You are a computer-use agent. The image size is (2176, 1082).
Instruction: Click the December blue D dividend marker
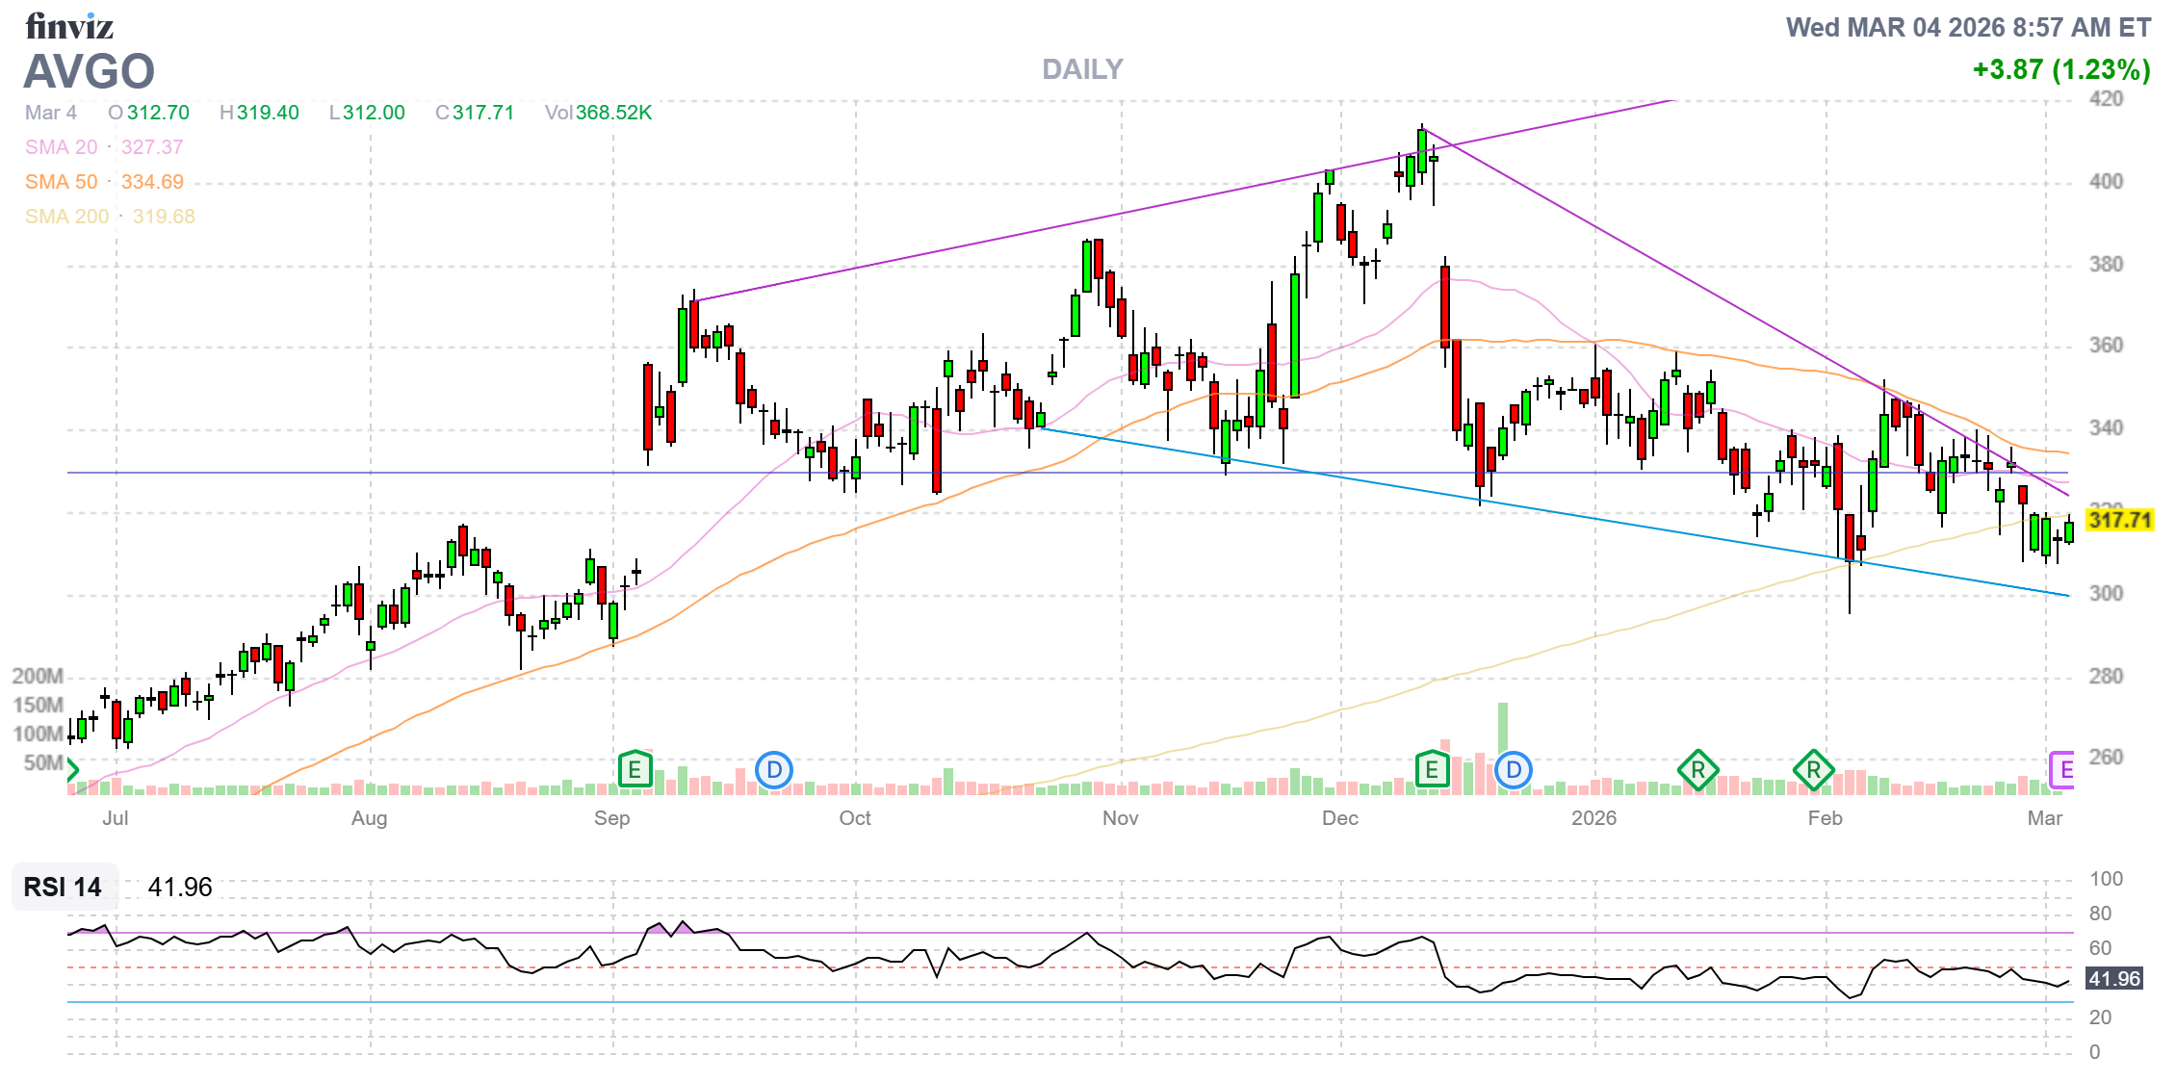coord(1514,770)
